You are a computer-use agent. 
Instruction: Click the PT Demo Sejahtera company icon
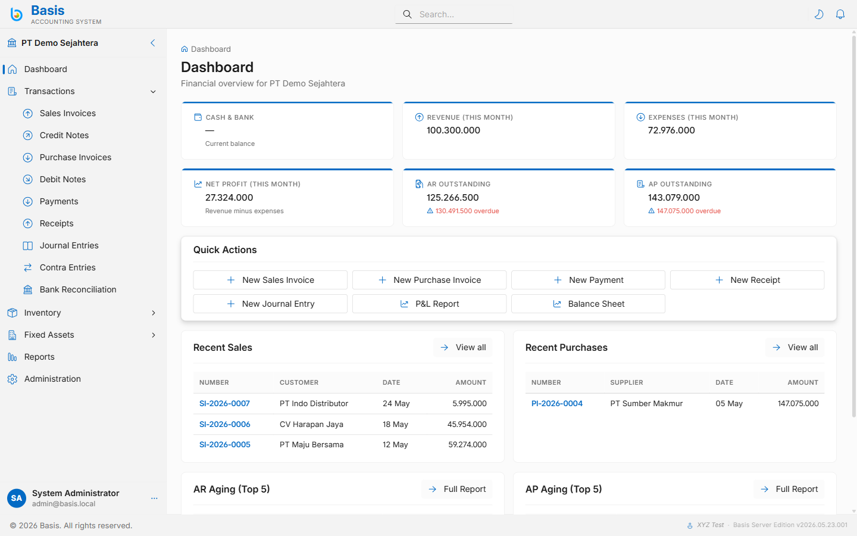click(12, 43)
